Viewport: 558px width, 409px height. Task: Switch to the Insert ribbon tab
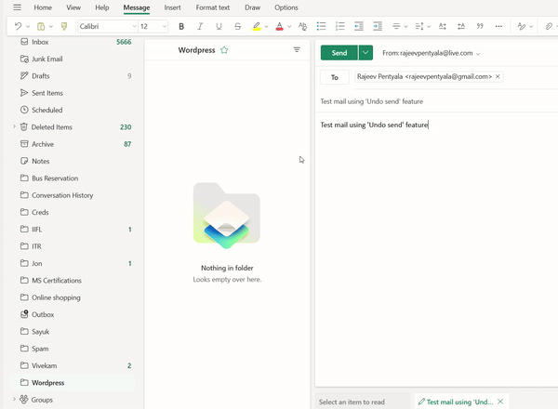pos(172,7)
